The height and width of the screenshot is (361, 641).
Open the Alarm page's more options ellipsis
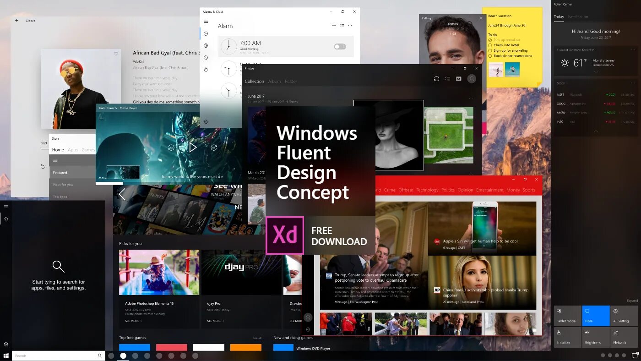click(350, 26)
